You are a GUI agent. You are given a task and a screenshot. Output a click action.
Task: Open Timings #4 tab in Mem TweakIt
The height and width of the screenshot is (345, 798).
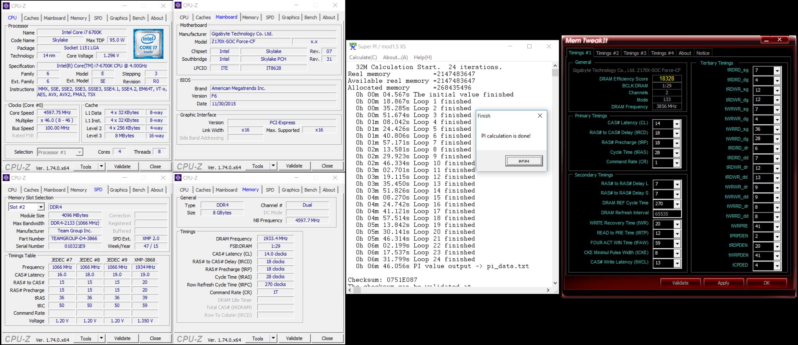click(x=662, y=53)
